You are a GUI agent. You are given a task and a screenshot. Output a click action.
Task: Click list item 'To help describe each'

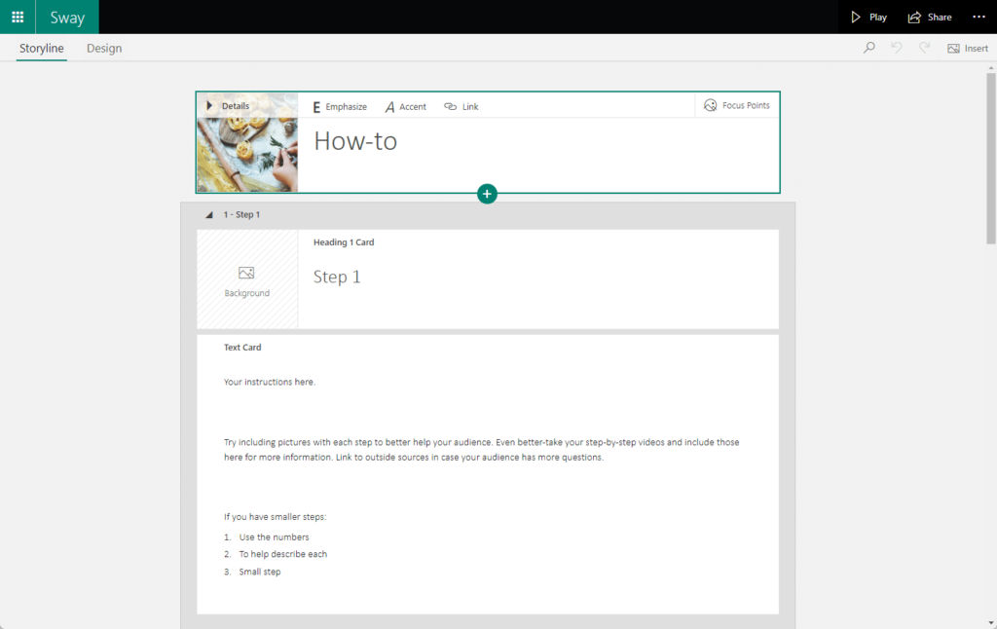(283, 555)
